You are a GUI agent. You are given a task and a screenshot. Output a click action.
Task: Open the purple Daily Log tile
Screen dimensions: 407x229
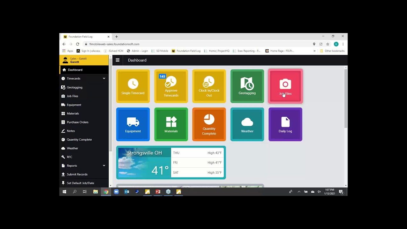click(x=285, y=124)
